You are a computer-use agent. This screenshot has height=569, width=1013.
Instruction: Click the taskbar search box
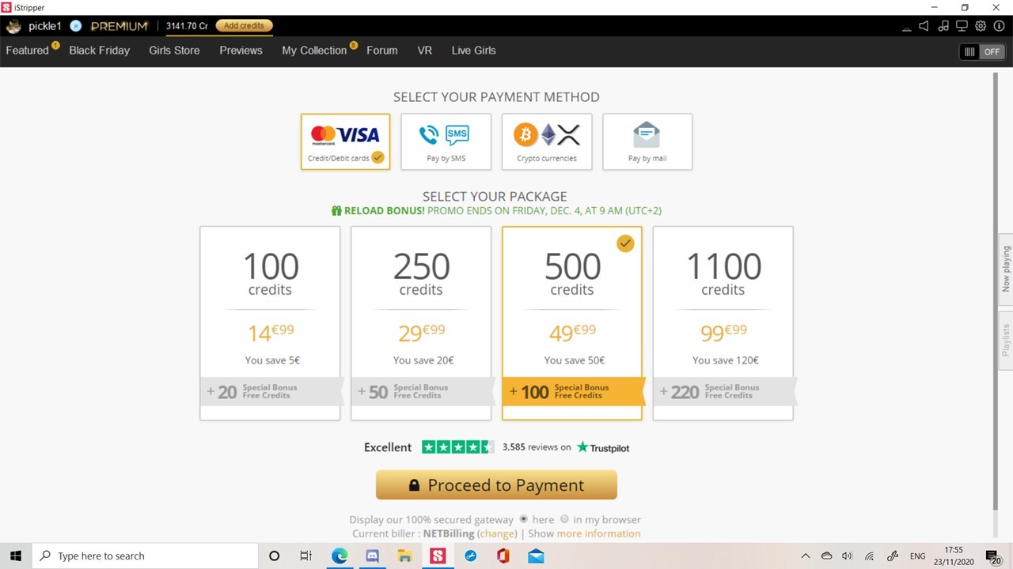coord(145,556)
